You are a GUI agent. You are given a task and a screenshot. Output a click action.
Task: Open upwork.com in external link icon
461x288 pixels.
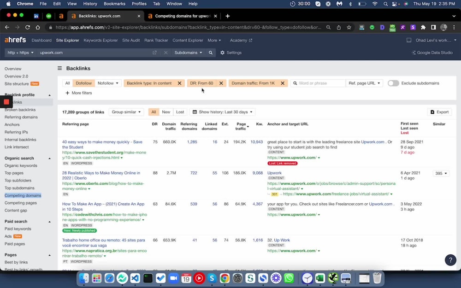154,53
